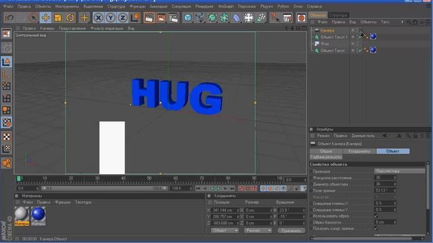
Task: Activate the Move tool icon
Action: pyautogui.click(x=45, y=18)
